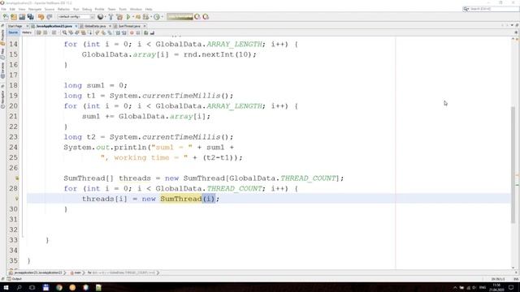Click the hint lightbulb on line 27
This screenshot has height=292, width=520.
[17, 178]
